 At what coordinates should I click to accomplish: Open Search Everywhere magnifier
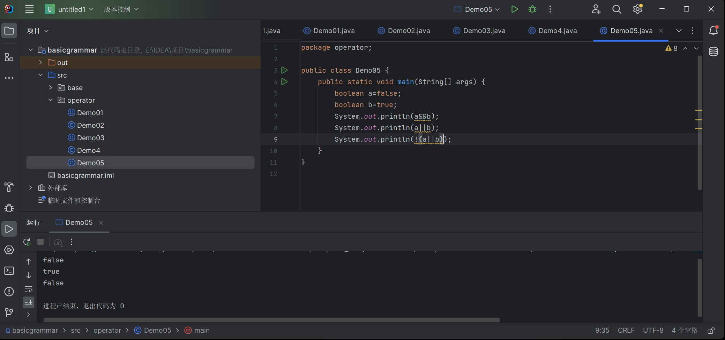[616, 9]
